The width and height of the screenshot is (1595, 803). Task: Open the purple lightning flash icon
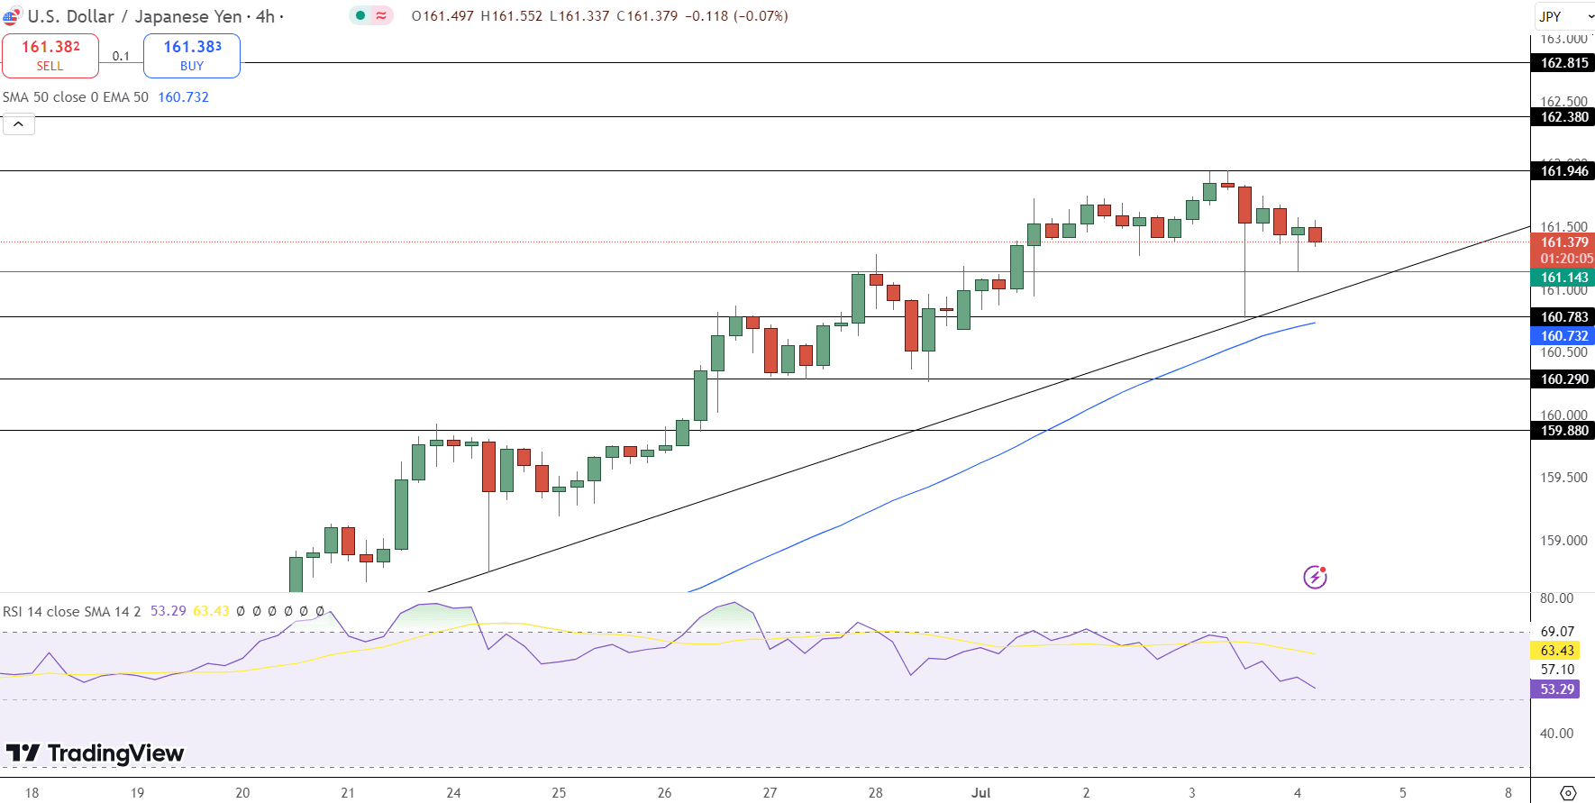[1315, 577]
